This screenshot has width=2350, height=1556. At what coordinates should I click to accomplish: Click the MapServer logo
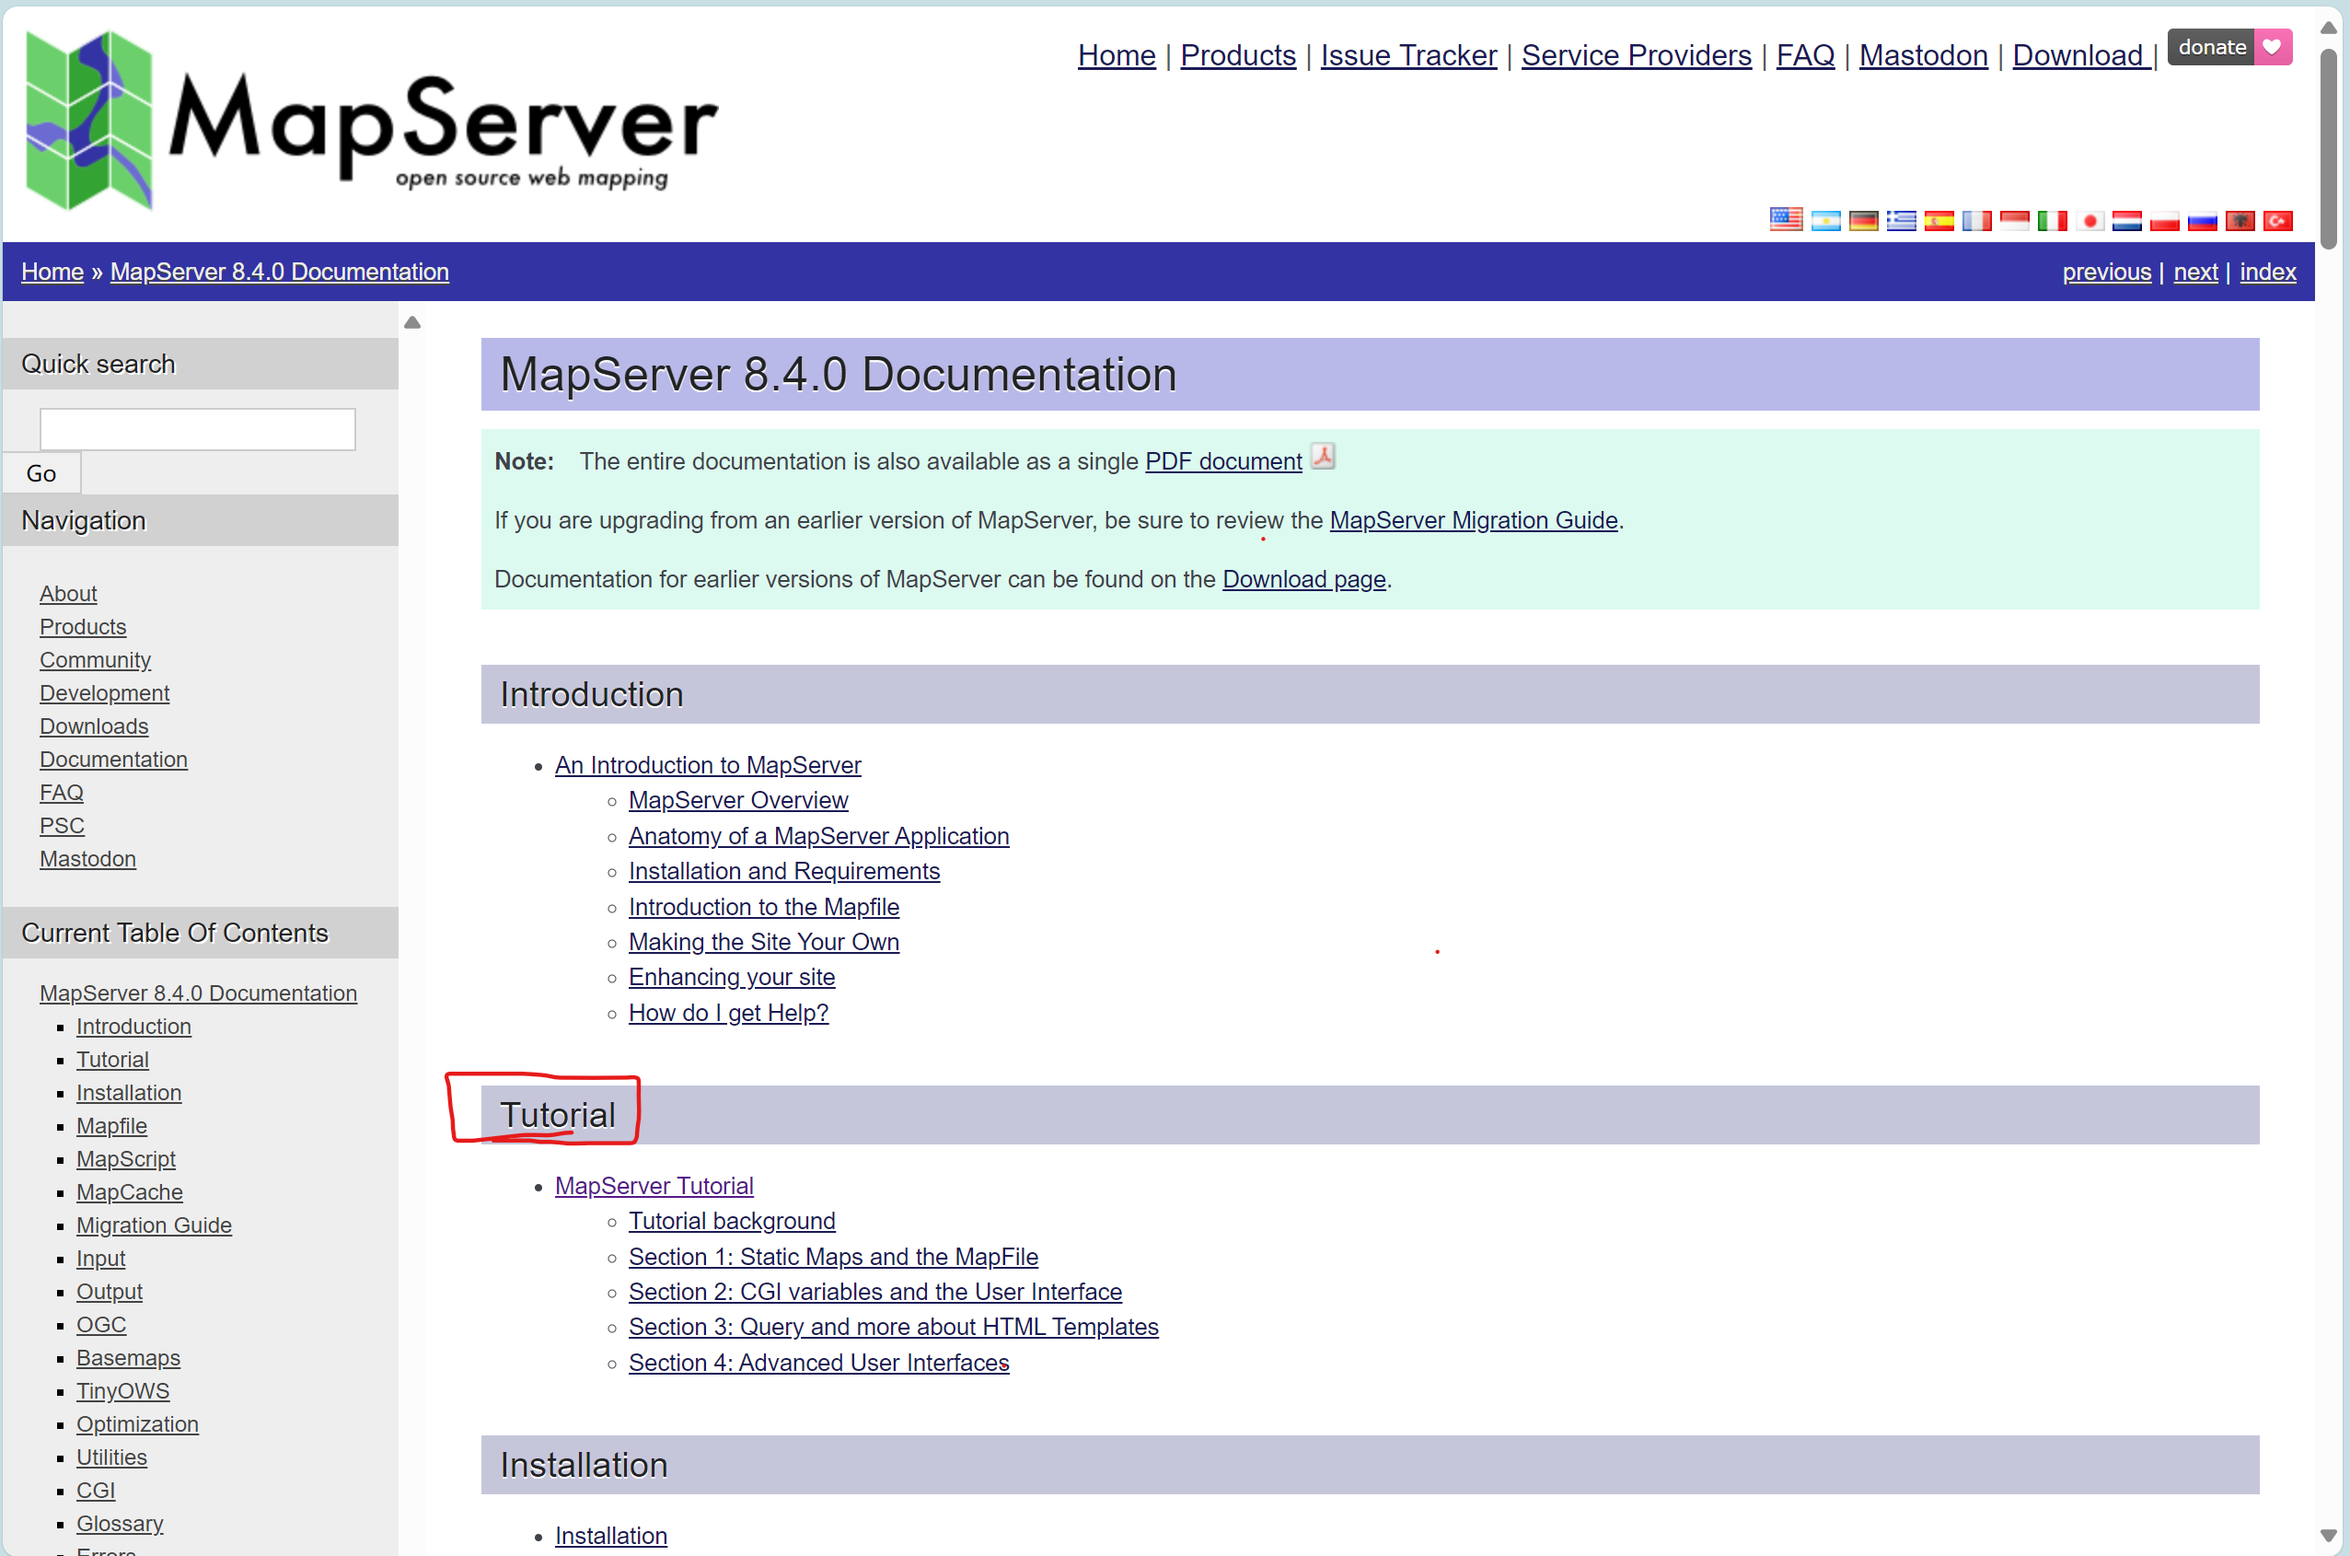pos(372,120)
